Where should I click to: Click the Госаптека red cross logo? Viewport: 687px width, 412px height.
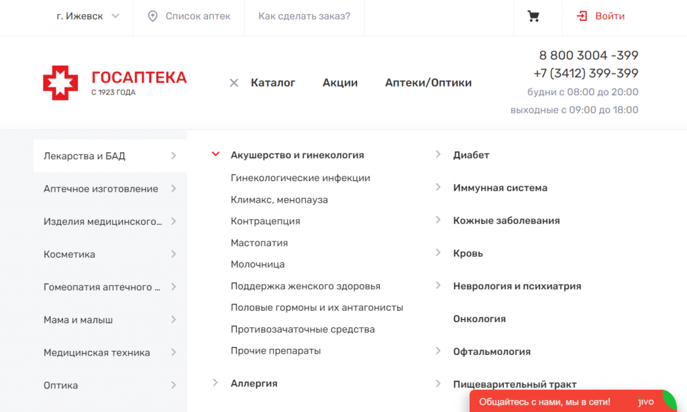60,83
